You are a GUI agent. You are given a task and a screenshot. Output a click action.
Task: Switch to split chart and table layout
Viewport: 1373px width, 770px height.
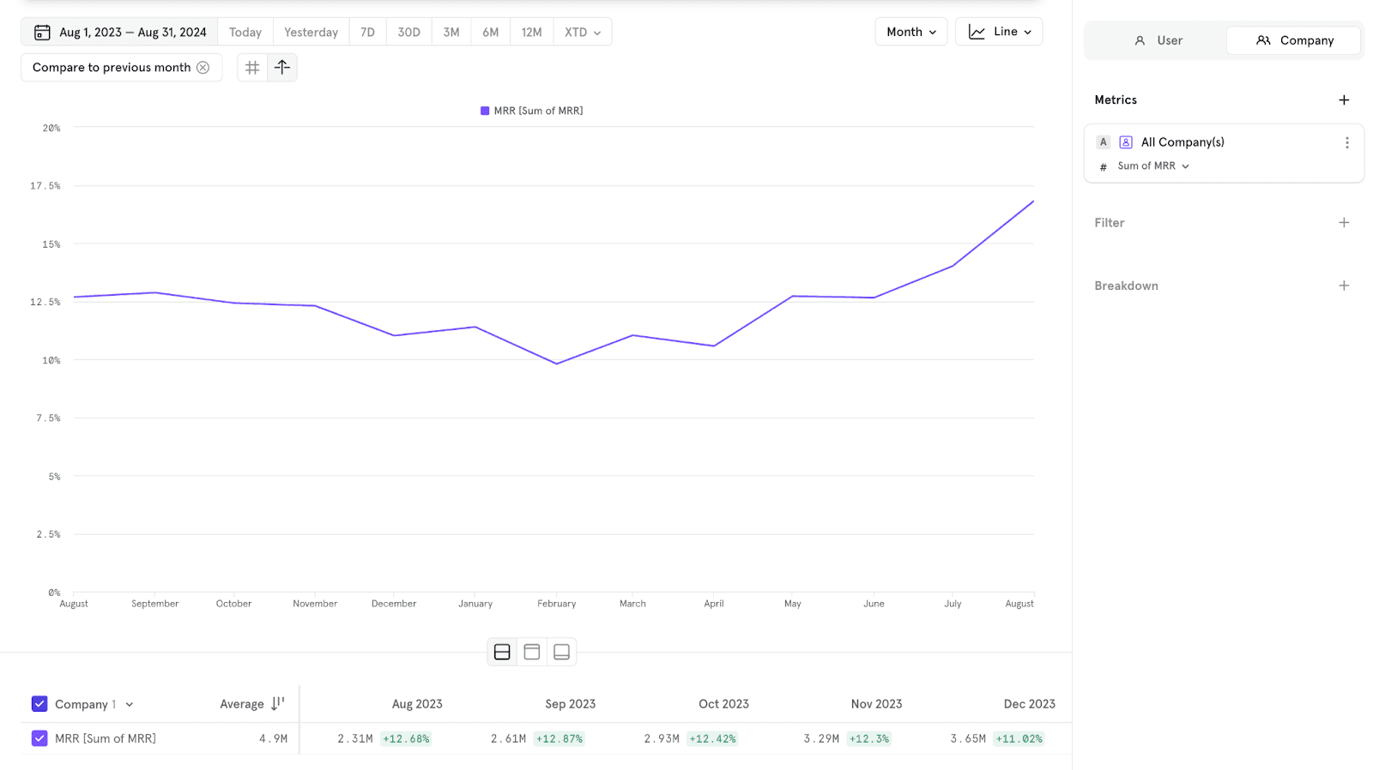point(502,653)
